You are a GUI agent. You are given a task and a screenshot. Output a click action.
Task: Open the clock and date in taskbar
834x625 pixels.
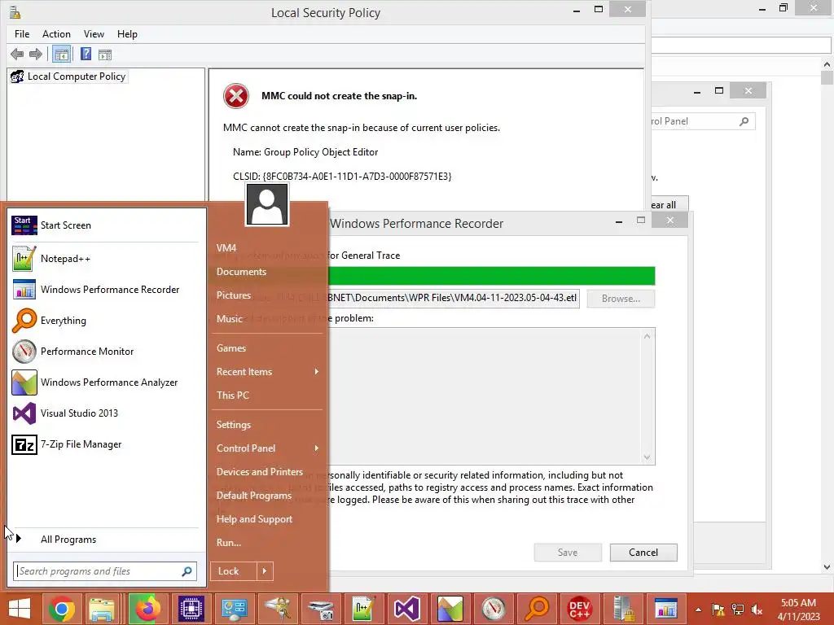(x=798, y=610)
